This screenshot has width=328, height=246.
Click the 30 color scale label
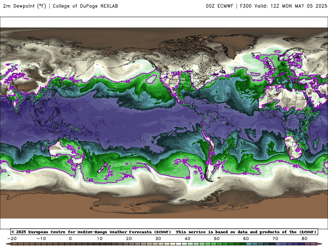158,239
